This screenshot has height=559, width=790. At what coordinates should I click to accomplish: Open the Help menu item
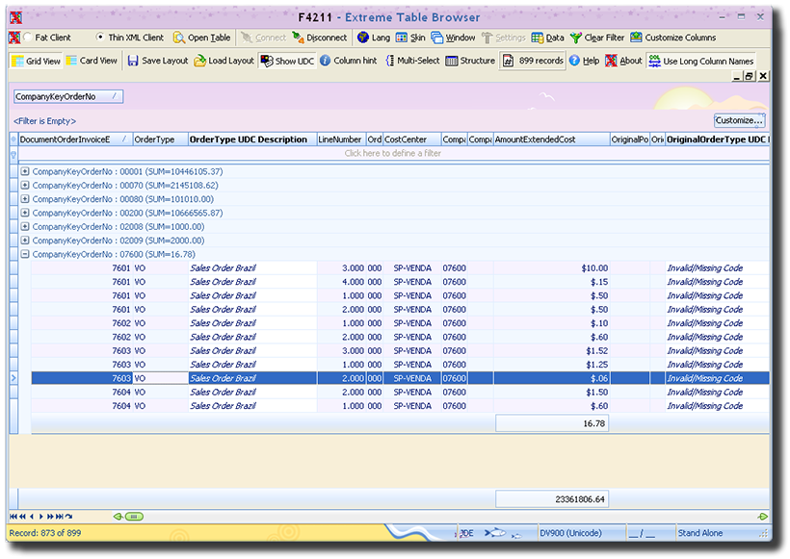[585, 61]
